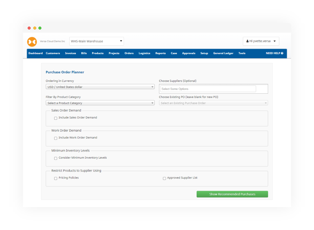The height and width of the screenshot is (230, 314).
Task: Open the Ordering in Currency USD dropdown
Action: (100, 87)
